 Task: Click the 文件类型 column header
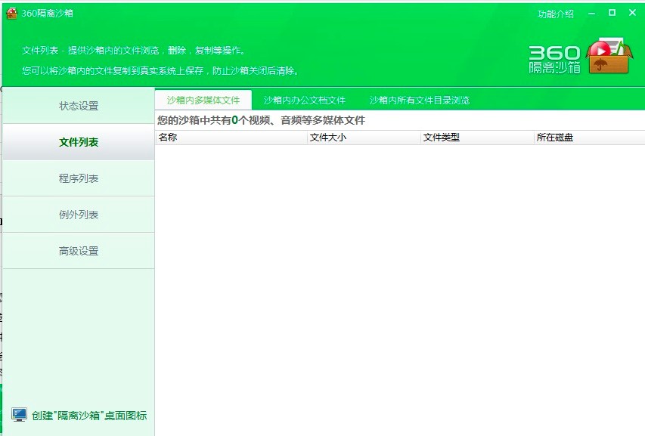(476, 138)
